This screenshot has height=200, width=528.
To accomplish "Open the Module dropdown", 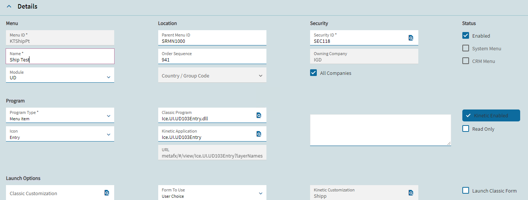I will [60, 75].
